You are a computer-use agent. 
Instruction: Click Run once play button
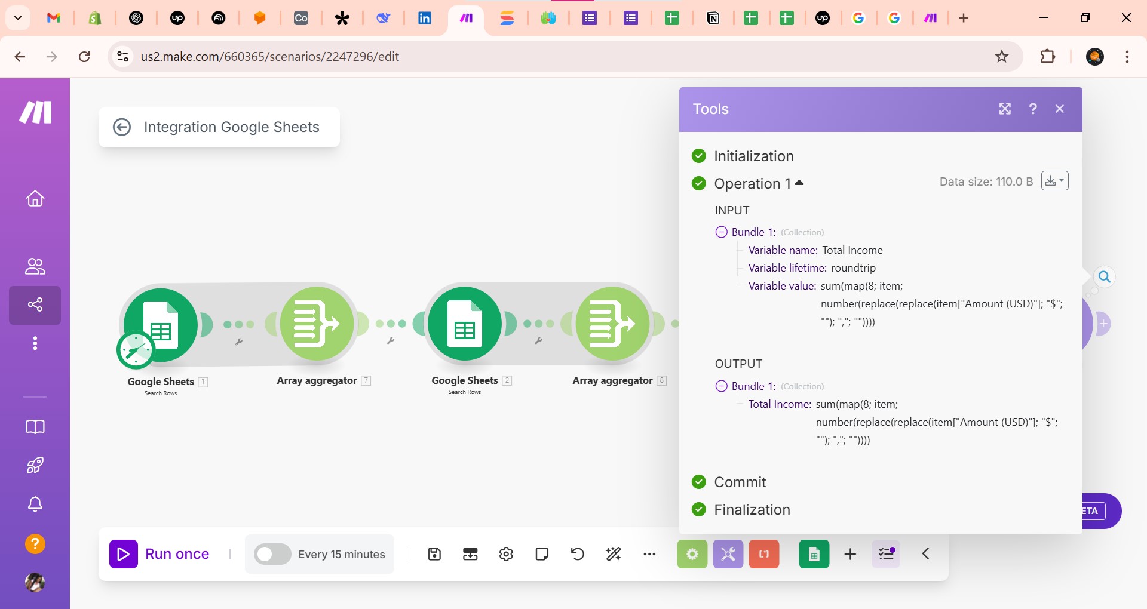124,554
